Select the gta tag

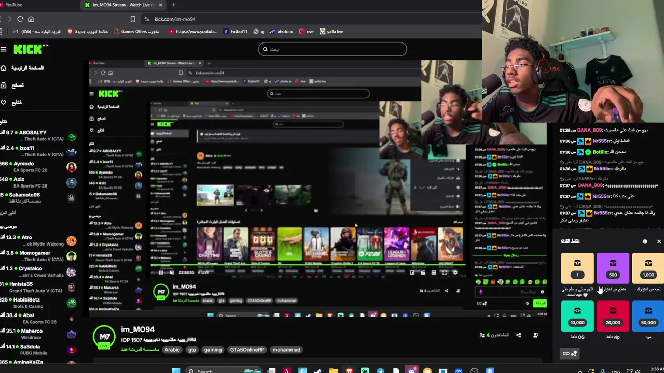(192, 350)
